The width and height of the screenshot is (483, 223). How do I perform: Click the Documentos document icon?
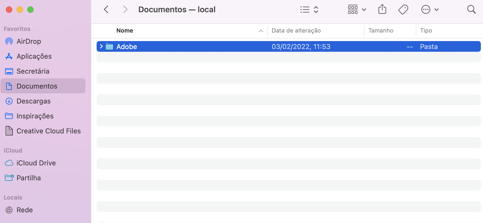pyautogui.click(x=9, y=86)
